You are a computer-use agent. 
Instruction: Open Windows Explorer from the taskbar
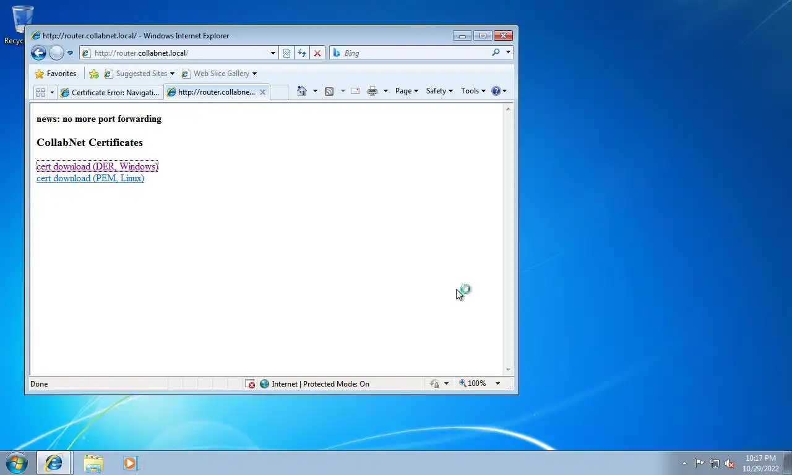click(x=93, y=463)
